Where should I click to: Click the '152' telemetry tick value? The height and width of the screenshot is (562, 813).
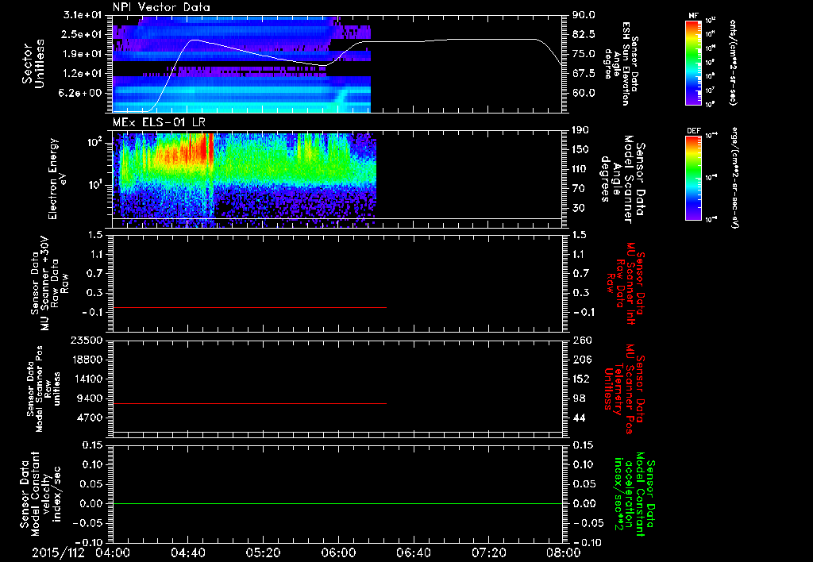[x=580, y=379]
